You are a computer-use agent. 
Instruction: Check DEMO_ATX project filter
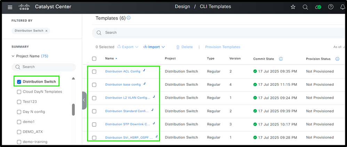(19, 132)
